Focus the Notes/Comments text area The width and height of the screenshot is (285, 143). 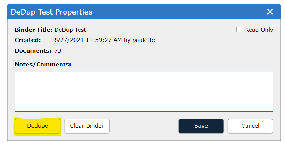tap(144, 91)
